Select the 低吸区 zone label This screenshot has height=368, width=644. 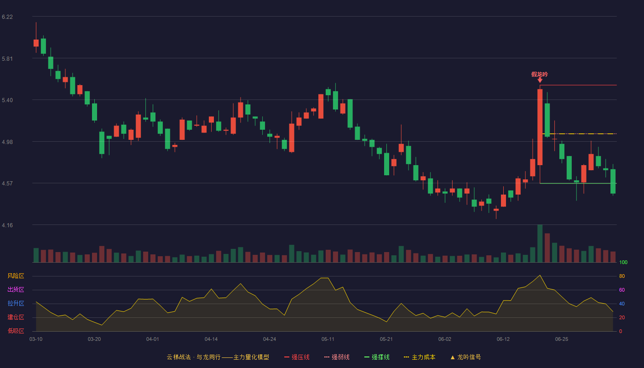pyautogui.click(x=16, y=331)
